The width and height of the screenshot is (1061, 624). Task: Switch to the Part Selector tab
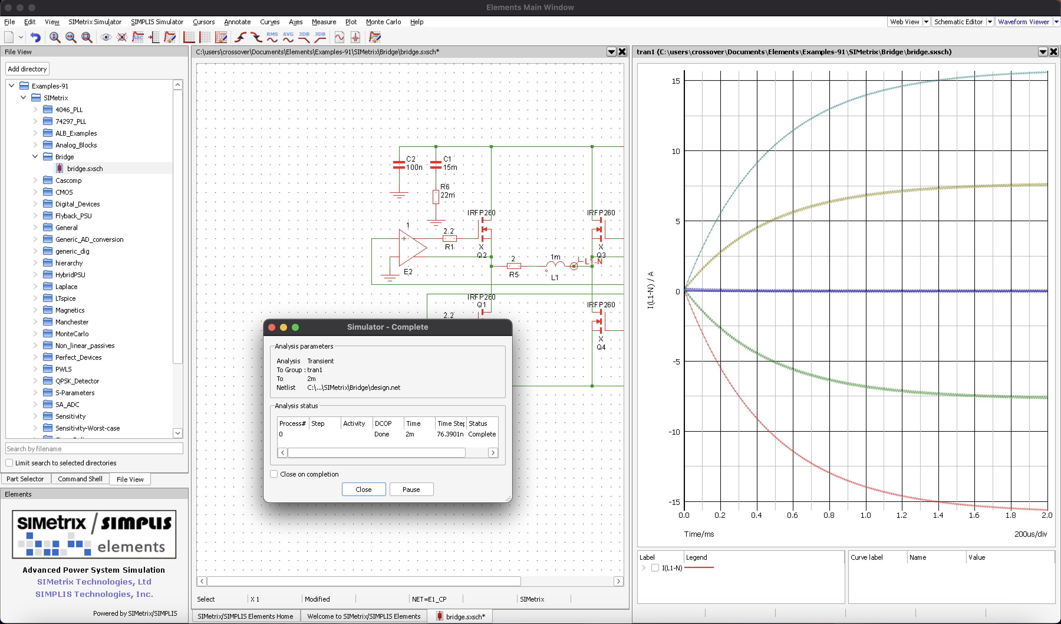coord(25,479)
